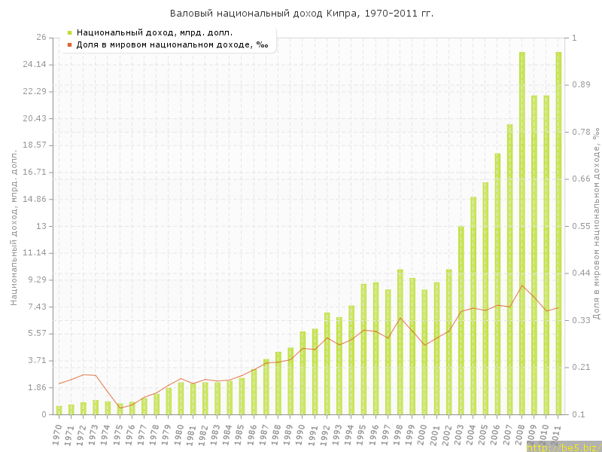The width and height of the screenshot is (602, 452).
Task: Click the 2007 bar
Action: [509, 270]
